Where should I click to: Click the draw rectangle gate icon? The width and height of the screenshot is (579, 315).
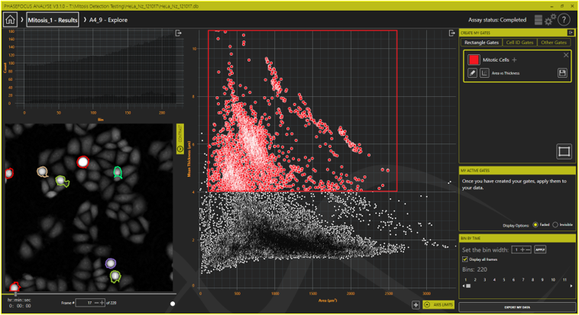(564, 151)
